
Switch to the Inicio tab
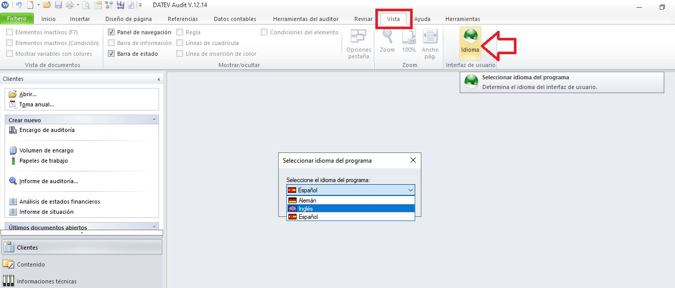pyautogui.click(x=49, y=19)
